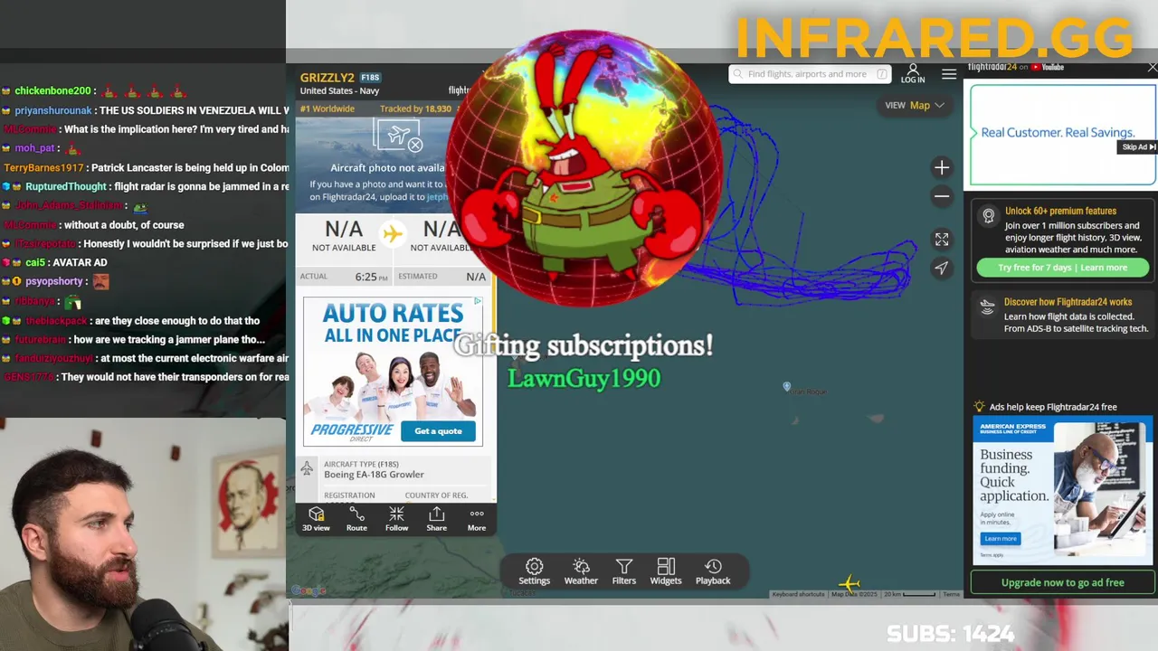1158x651 pixels.
Task: Click the Tracked by 18,930 text
Action: 415,108
